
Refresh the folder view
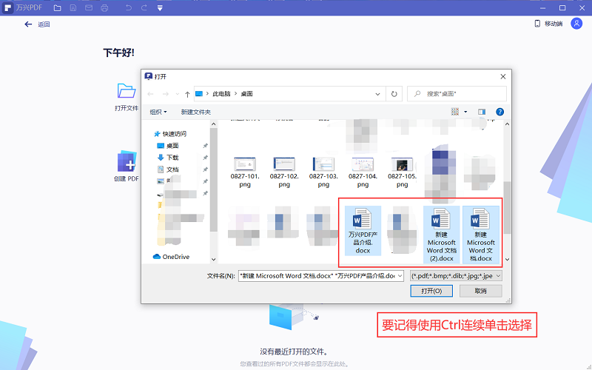point(394,94)
